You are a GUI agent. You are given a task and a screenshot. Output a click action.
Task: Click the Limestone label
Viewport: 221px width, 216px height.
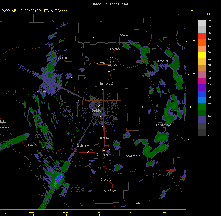pyautogui.click(x=39, y=91)
